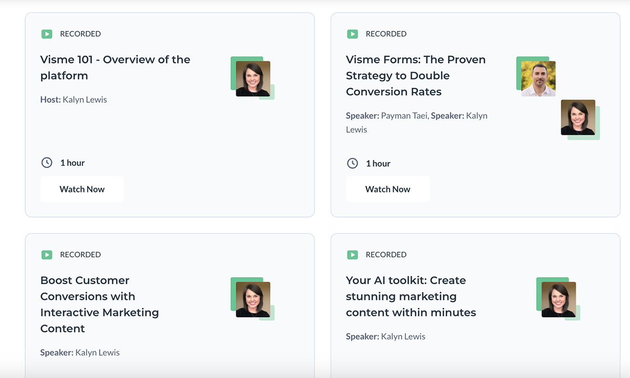
Task: Click the Boost Customer Conversions title
Action: (x=99, y=304)
